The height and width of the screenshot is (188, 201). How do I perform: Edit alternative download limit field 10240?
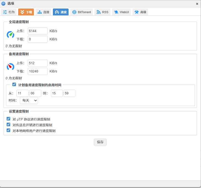point(38,71)
